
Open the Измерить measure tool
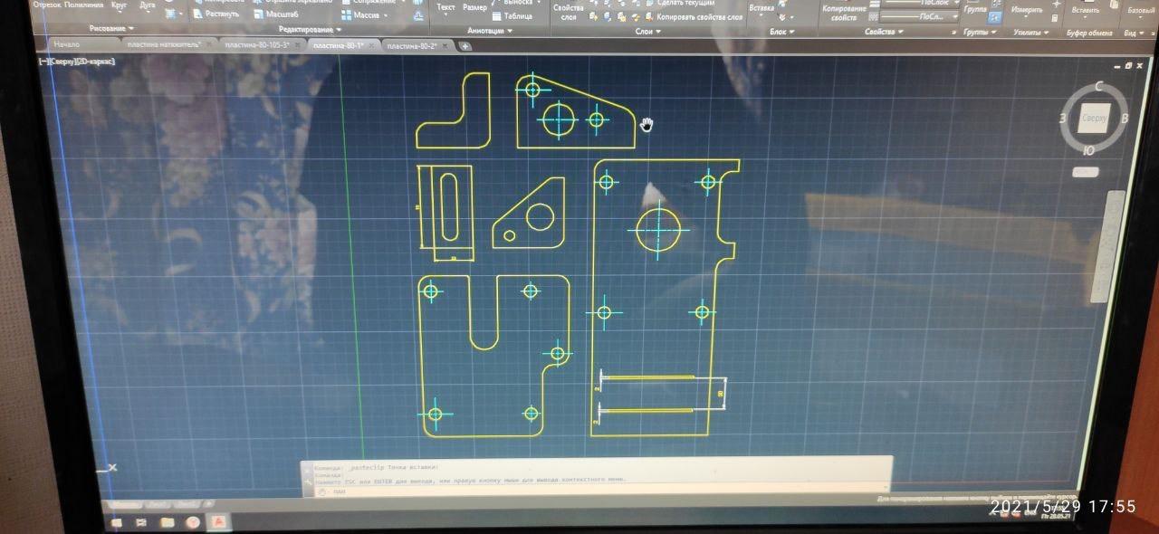tap(1027, 9)
